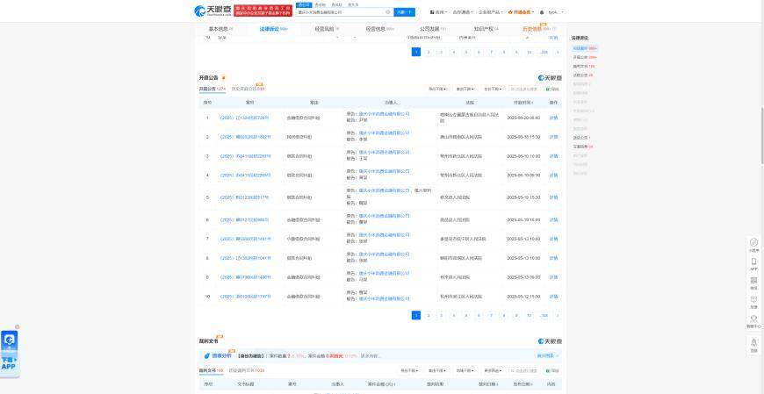Go to next page arrow above 开庭公告 heading
This screenshot has height=394, width=764.
558,52
